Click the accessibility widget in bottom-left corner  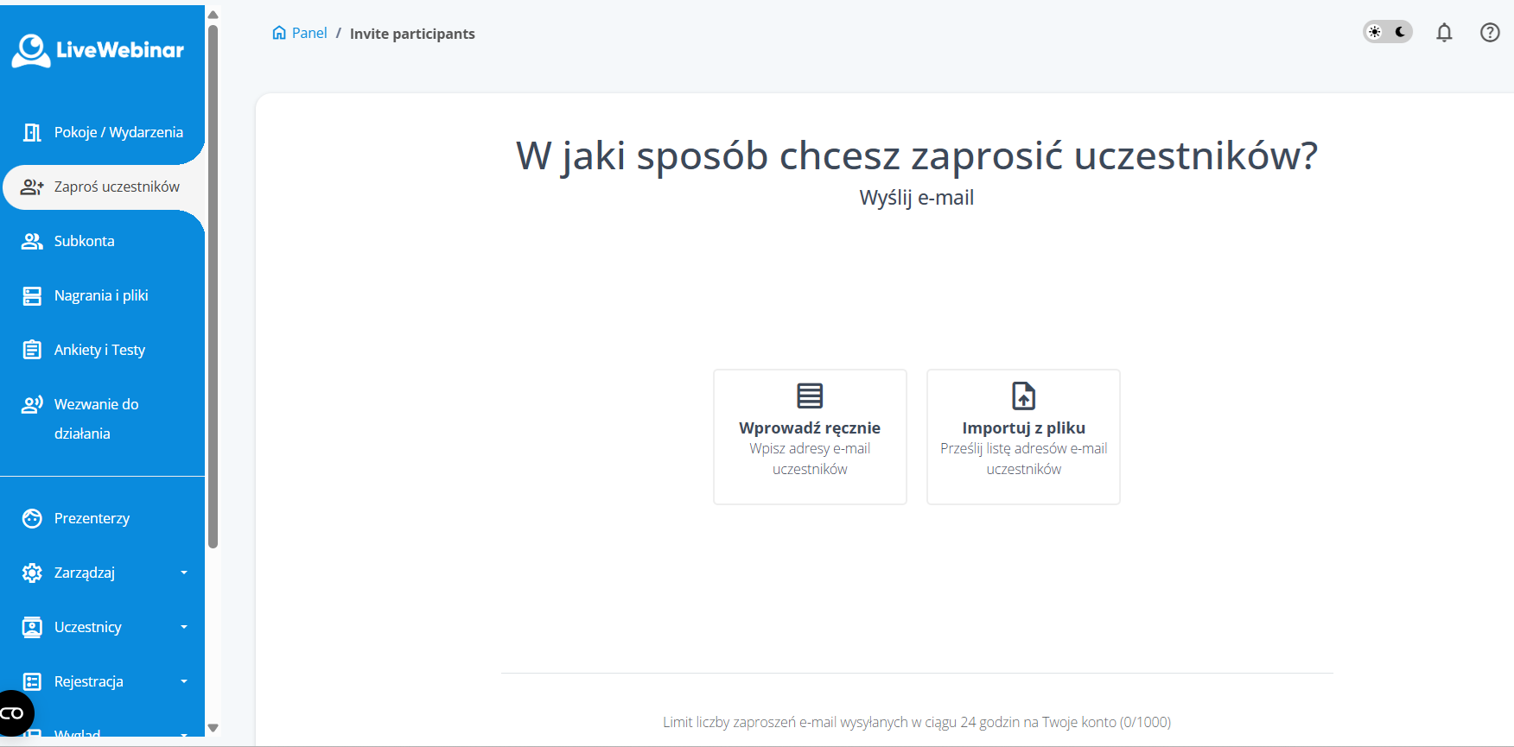(x=14, y=713)
